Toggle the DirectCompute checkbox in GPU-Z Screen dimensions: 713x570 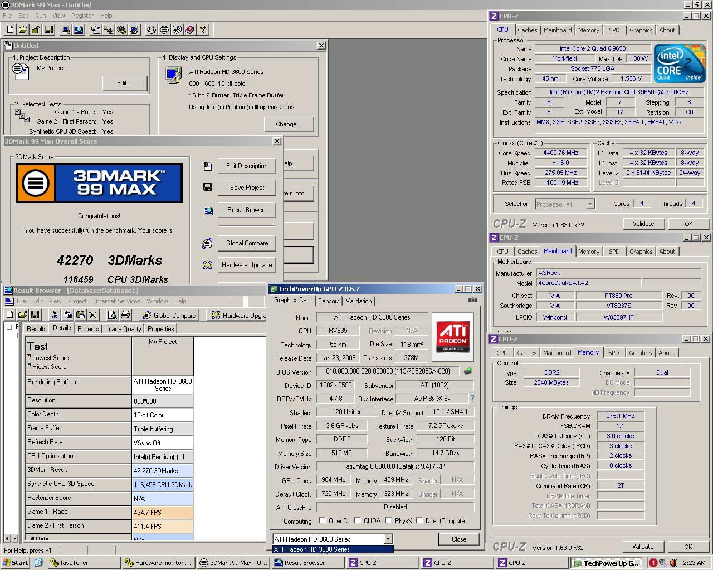pos(419,521)
